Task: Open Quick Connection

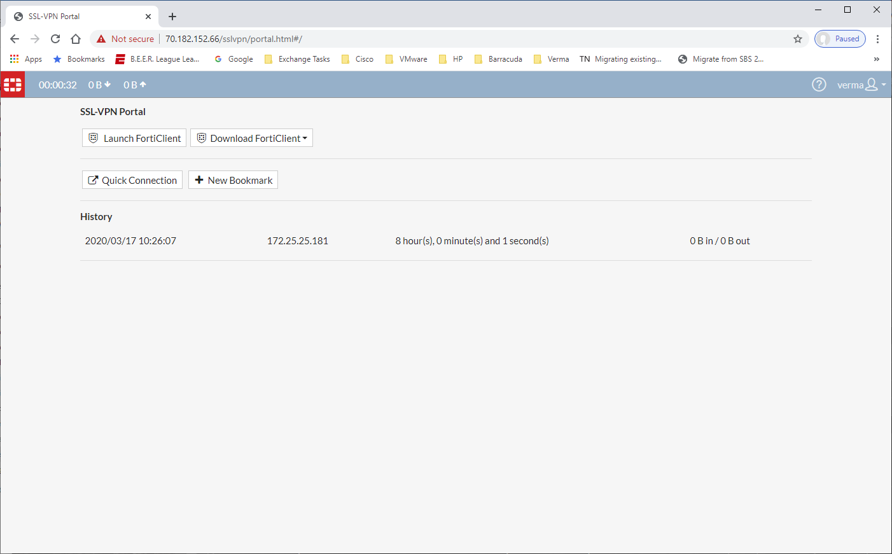Action: click(132, 180)
